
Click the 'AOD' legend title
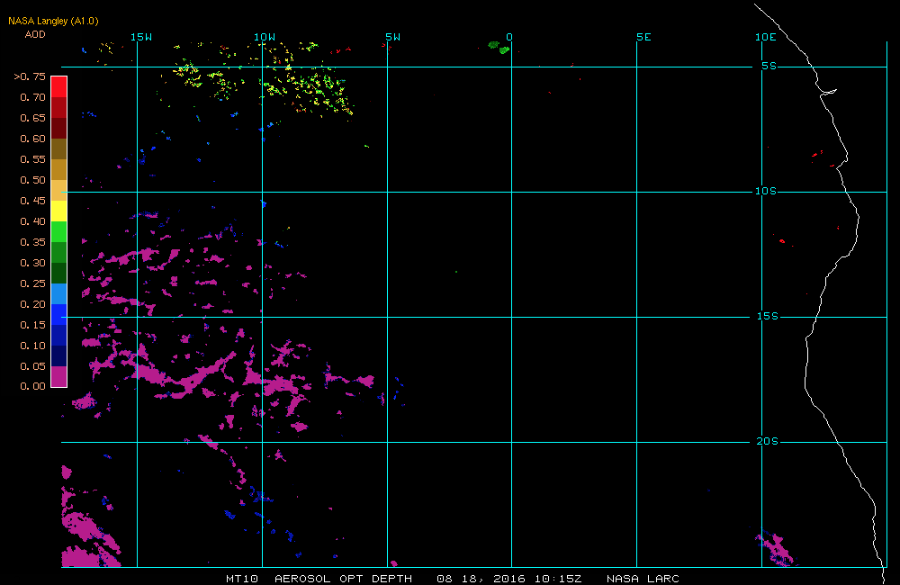tap(35, 34)
